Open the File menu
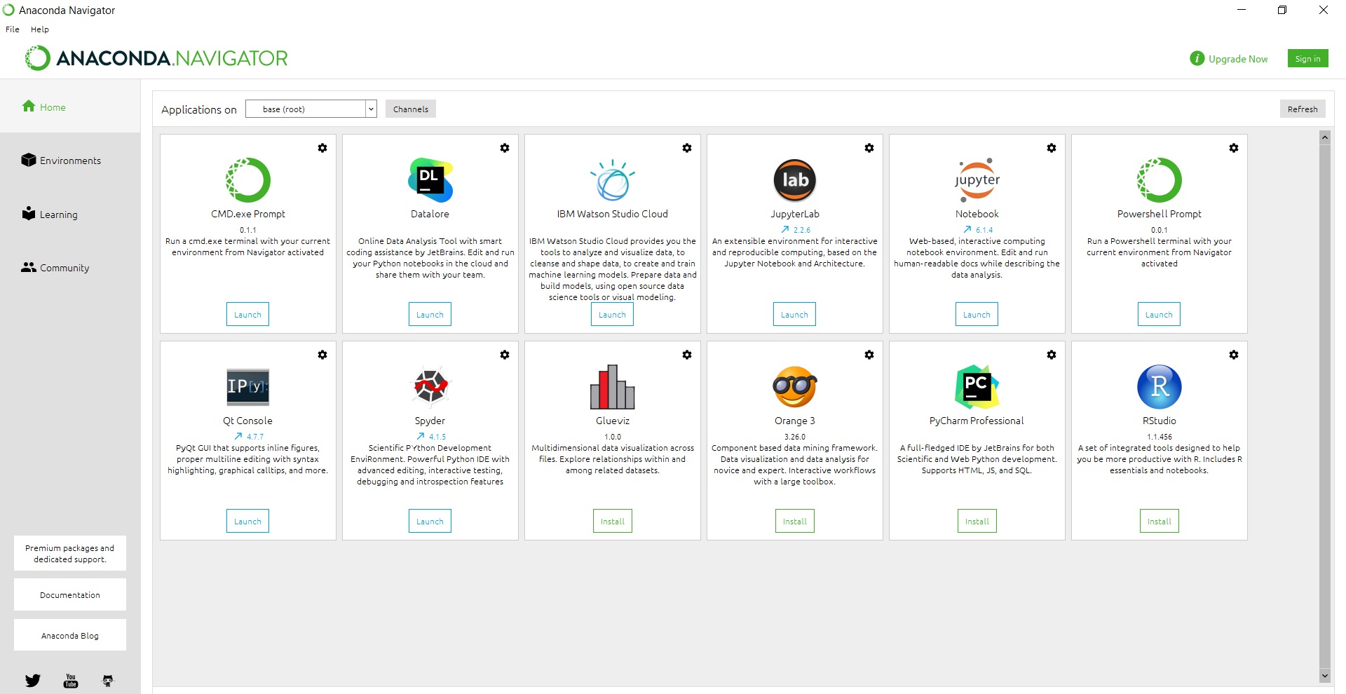Viewport: 1346px width, 694px height. [13, 29]
